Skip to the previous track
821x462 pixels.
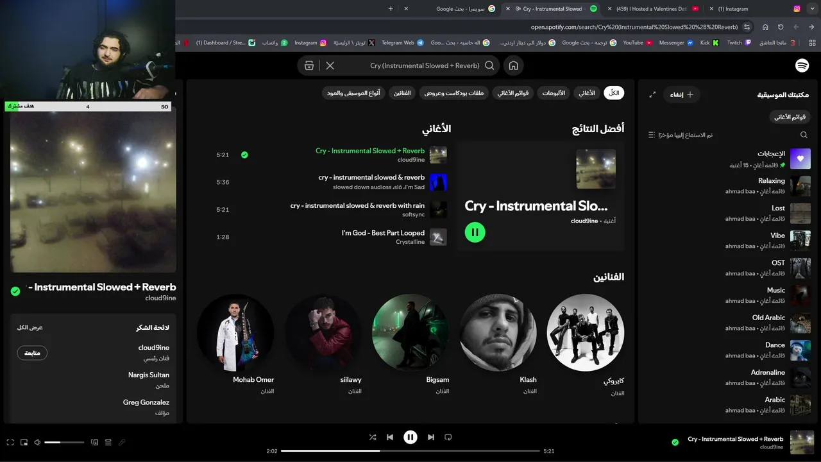[x=390, y=437]
